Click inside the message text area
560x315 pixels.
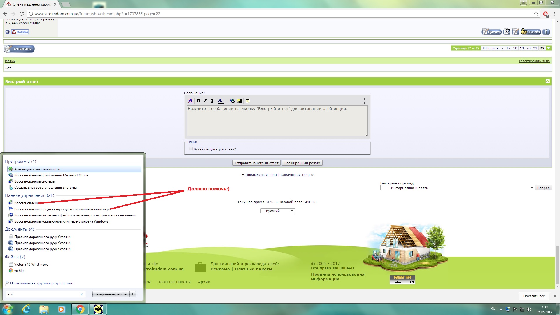pyautogui.click(x=277, y=121)
